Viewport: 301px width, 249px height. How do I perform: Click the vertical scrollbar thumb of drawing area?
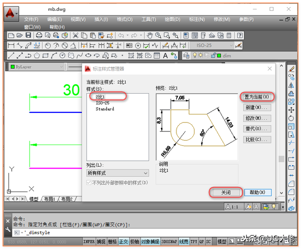coord(281,159)
